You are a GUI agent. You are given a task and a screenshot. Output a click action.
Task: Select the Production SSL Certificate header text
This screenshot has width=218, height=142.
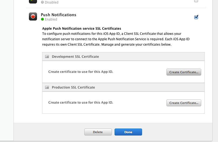[73, 87]
